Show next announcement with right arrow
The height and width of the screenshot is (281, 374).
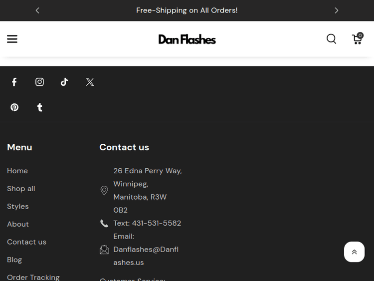[336, 10]
